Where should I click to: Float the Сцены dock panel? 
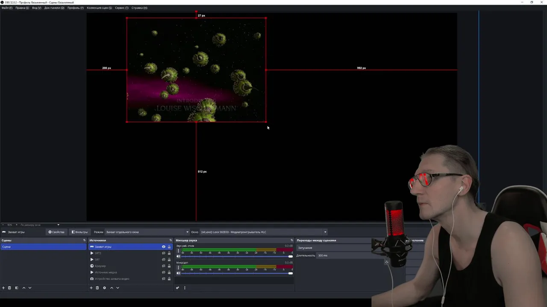tap(84, 240)
